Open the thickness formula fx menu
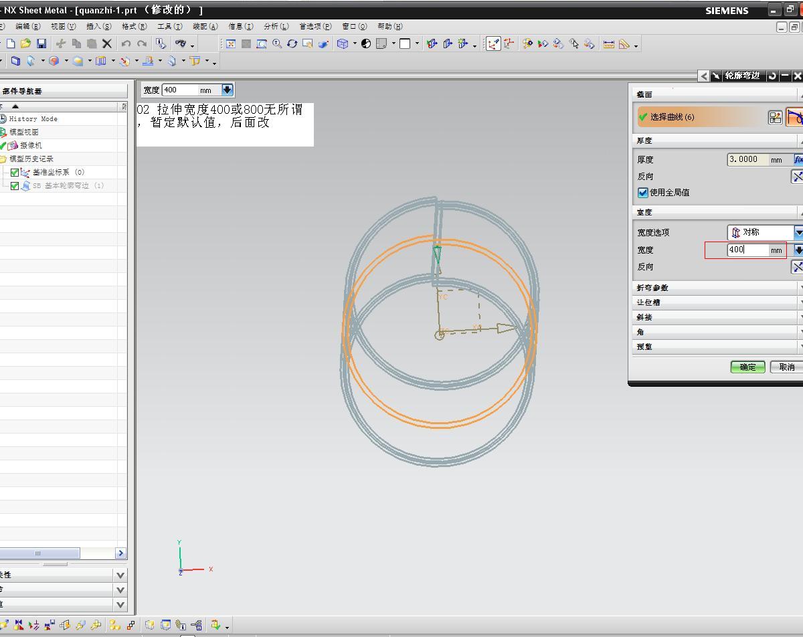The image size is (803, 637). [x=798, y=159]
